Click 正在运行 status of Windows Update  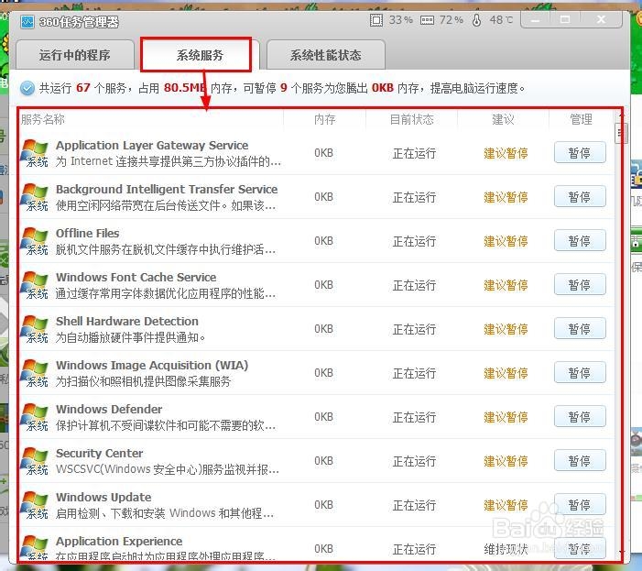tap(414, 505)
